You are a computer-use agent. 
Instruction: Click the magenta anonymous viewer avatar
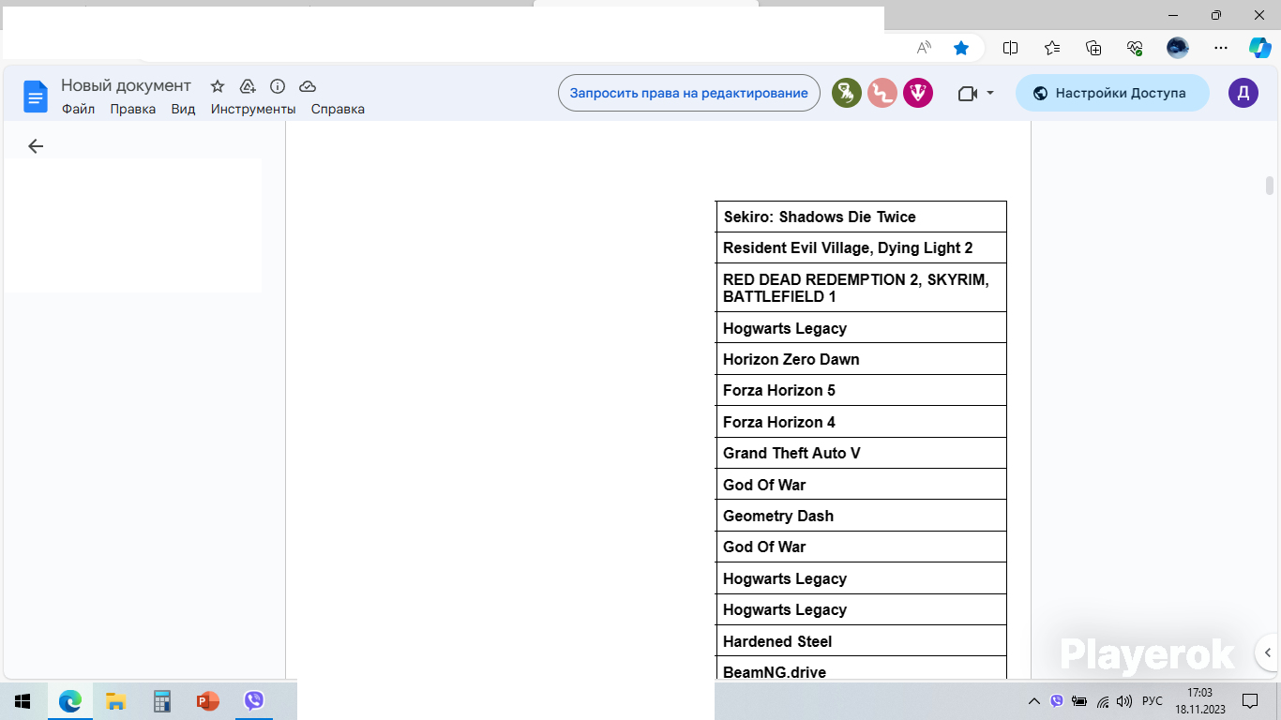click(x=918, y=93)
